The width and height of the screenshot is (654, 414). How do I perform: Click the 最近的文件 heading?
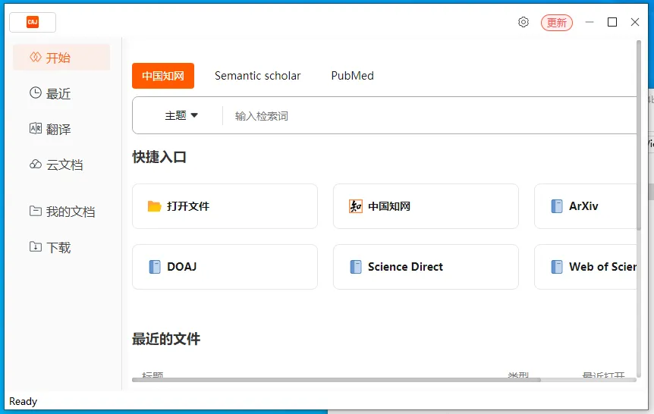coord(166,338)
